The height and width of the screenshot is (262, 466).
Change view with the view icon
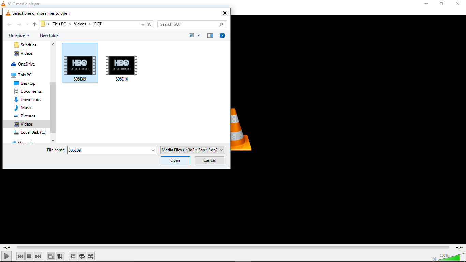coord(191,35)
